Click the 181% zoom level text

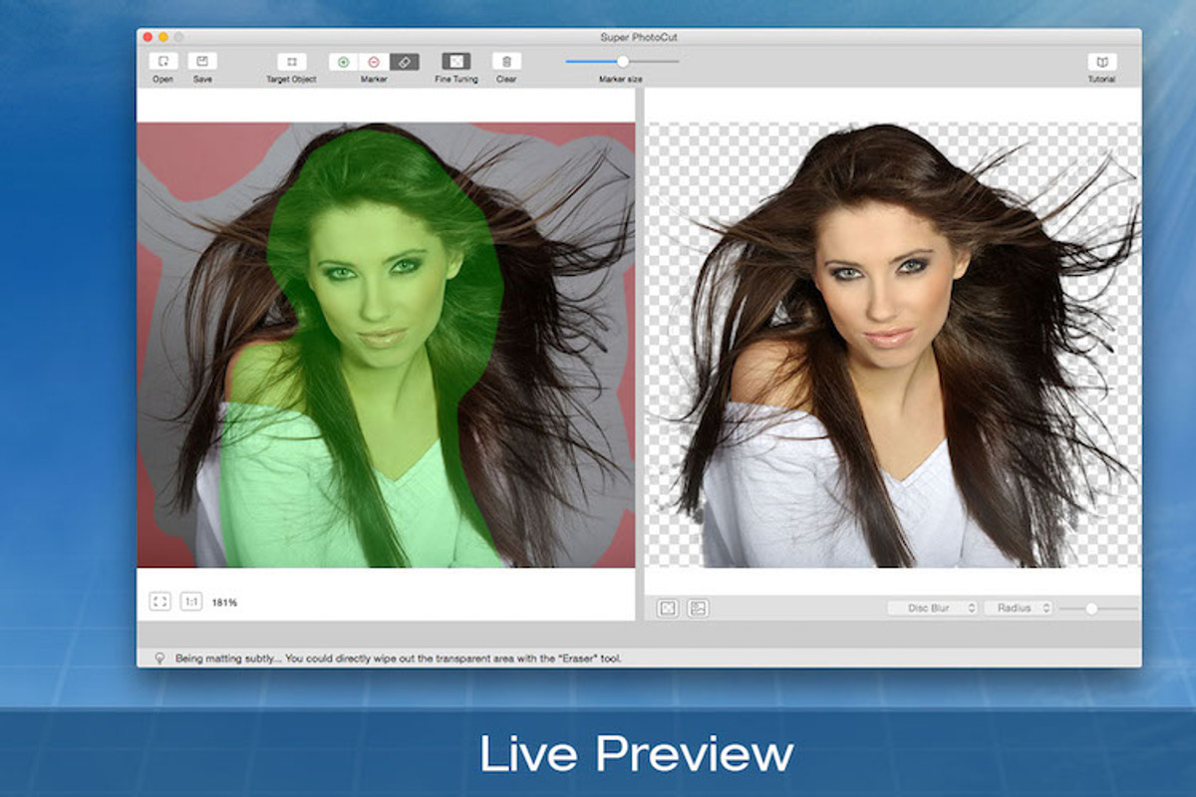[224, 603]
